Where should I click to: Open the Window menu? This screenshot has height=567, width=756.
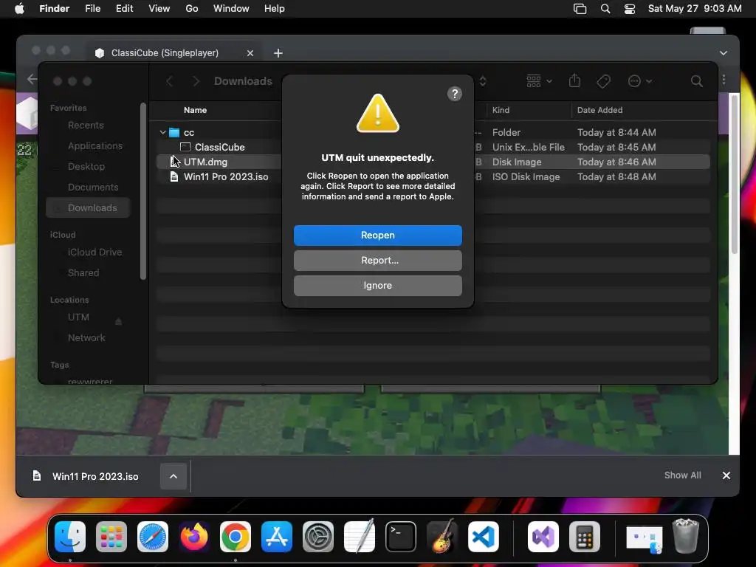click(x=231, y=9)
